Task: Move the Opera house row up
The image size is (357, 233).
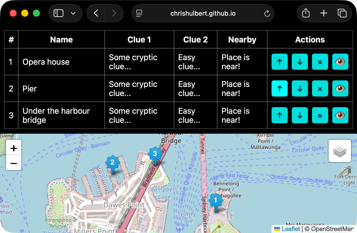Action: [279, 62]
